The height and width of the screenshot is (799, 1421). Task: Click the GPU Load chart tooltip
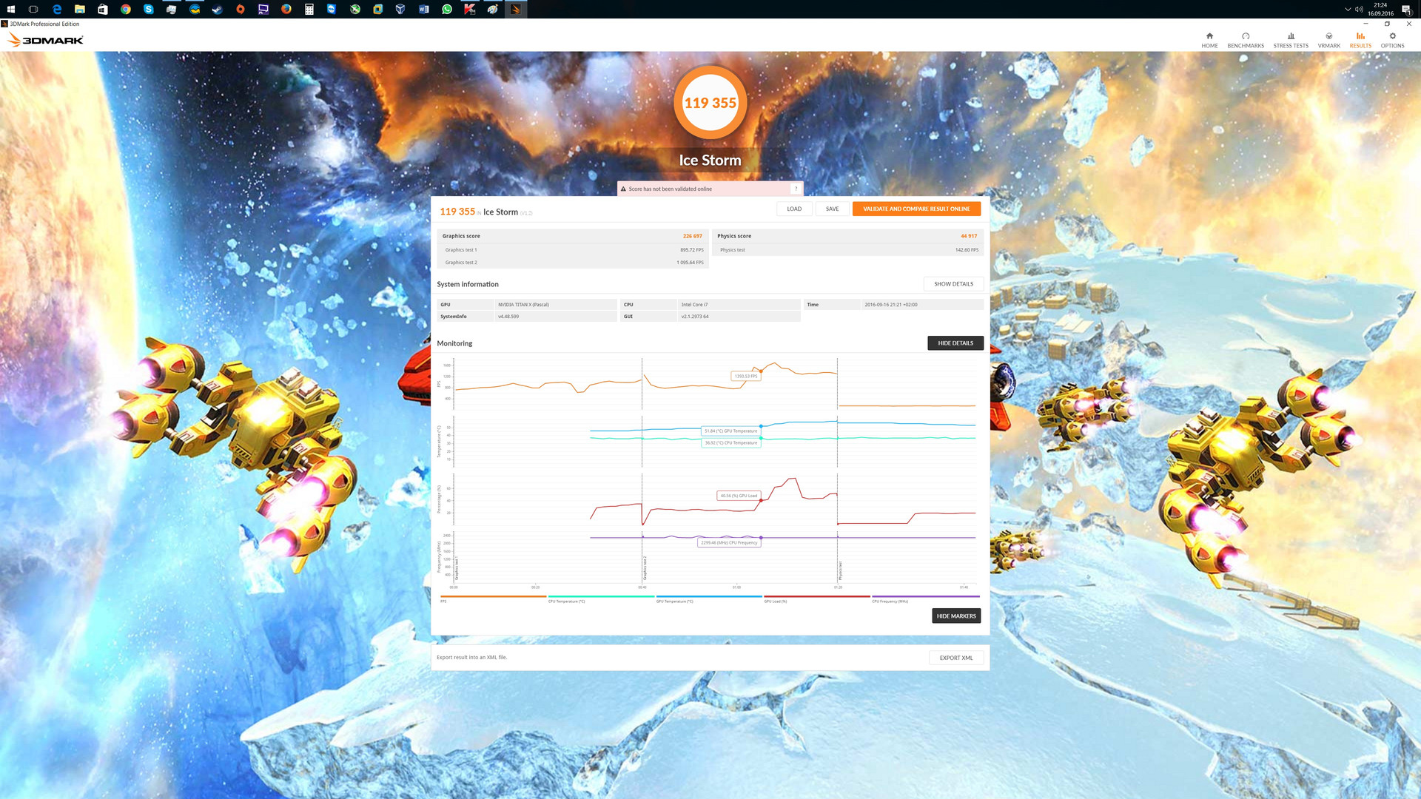tap(739, 496)
